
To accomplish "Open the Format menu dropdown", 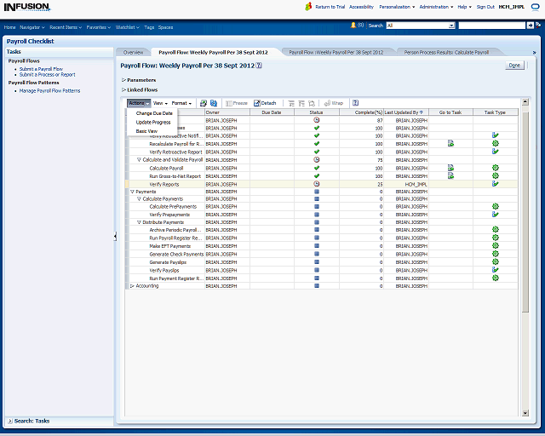I will tap(181, 103).
